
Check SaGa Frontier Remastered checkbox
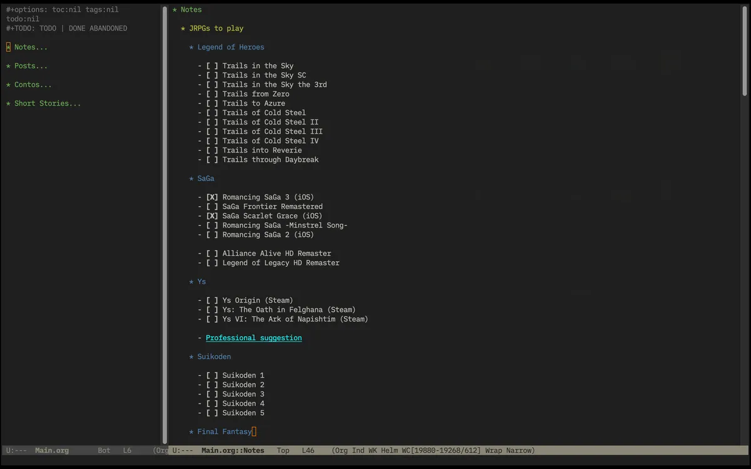pos(212,206)
